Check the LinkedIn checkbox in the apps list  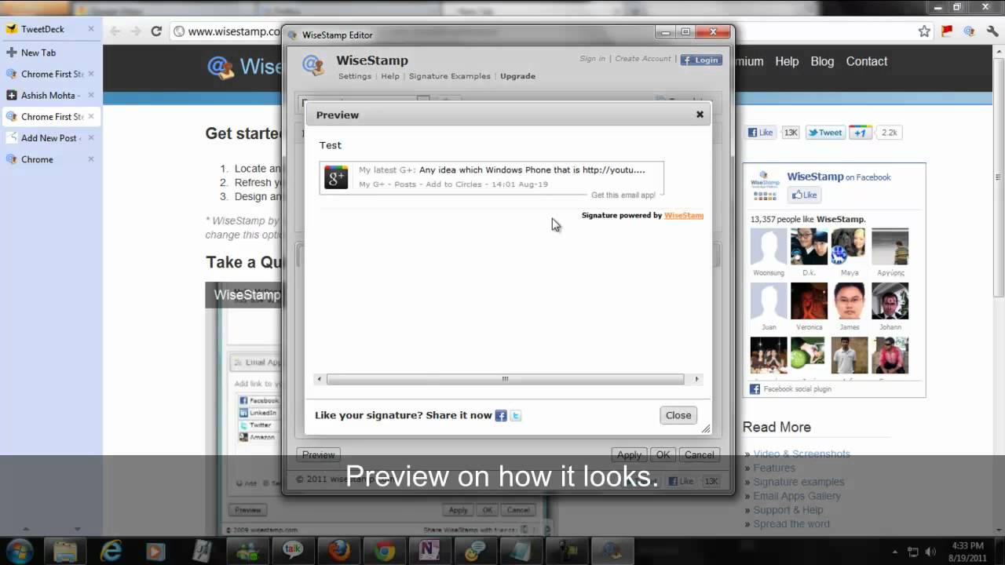(x=246, y=412)
